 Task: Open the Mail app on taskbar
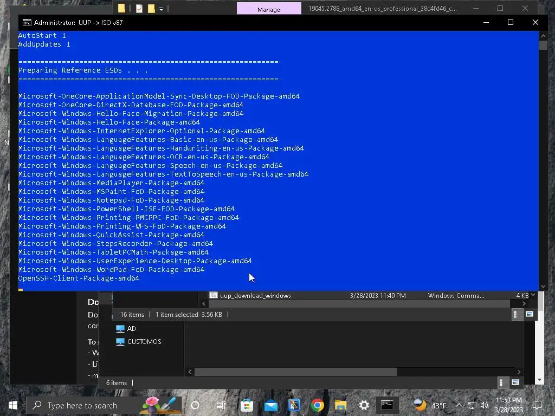(x=271, y=405)
